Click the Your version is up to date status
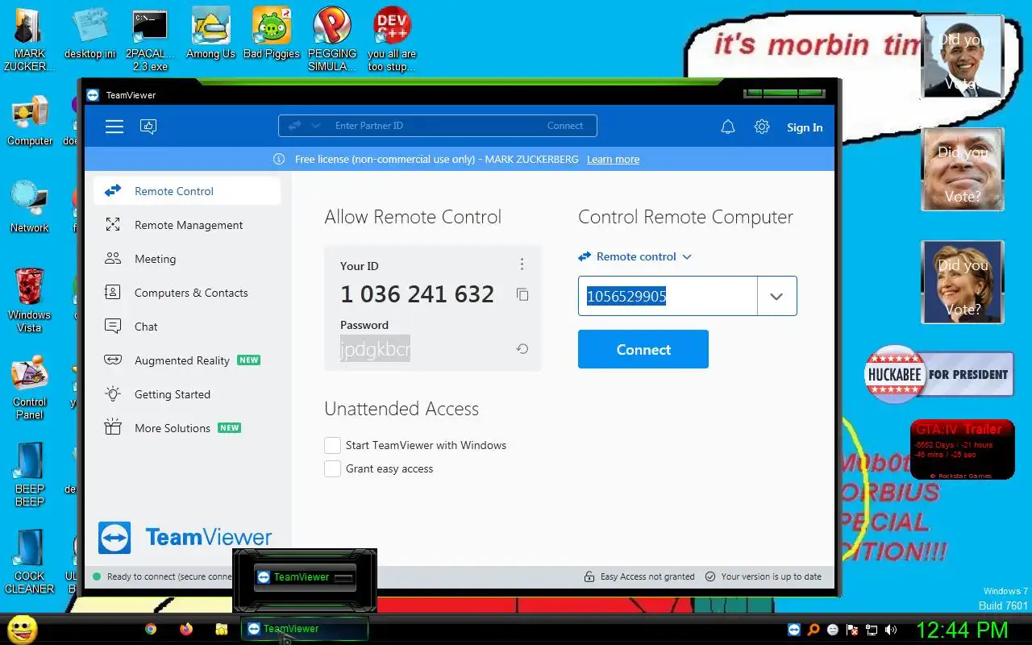1032x645 pixels. tap(764, 576)
